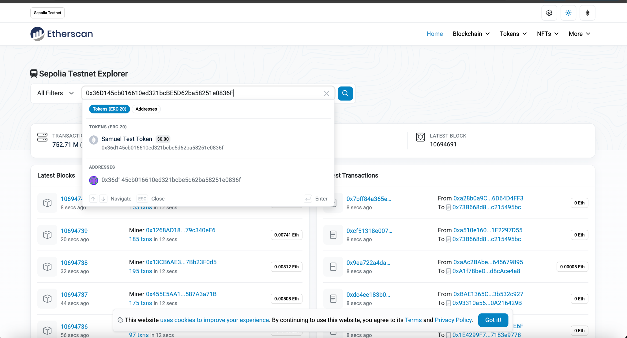The width and height of the screenshot is (627, 338).
Task: Expand the Blockchain menu
Action: pos(471,34)
